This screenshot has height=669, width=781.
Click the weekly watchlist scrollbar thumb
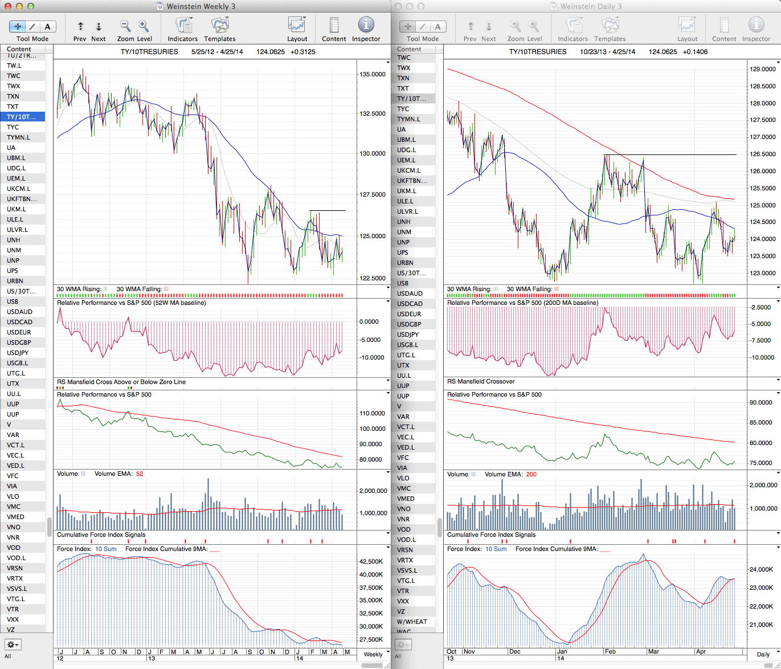pos(50,527)
